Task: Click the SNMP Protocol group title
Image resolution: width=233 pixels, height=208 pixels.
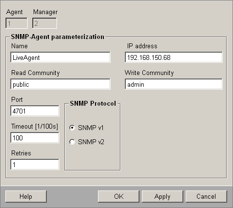Action: [x=93, y=103]
